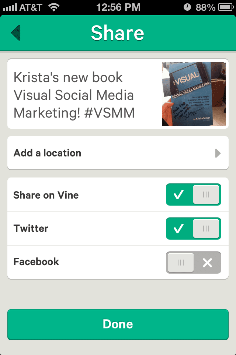Tap the back arrow icon
Viewport: 236px width, 355px height.
(x=16, y=33)
